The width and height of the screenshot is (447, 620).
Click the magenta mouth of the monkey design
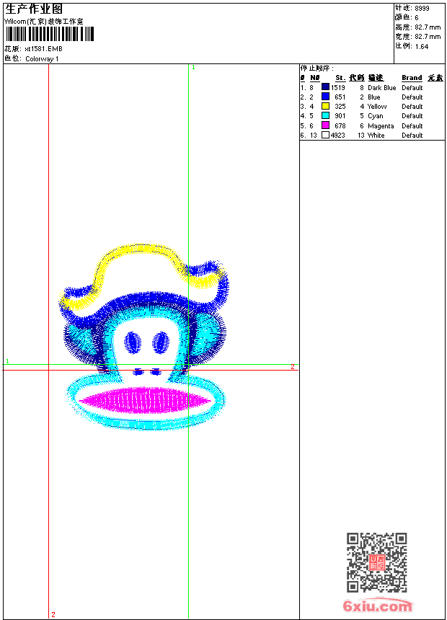[146, 400]
